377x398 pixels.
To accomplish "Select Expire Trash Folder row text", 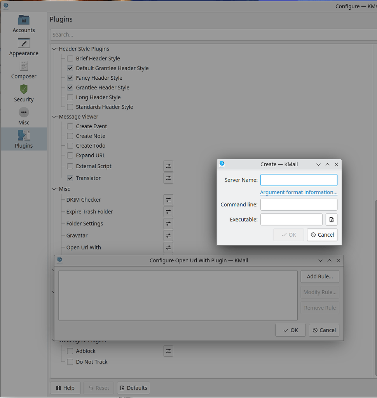I will tap(90, 212).
